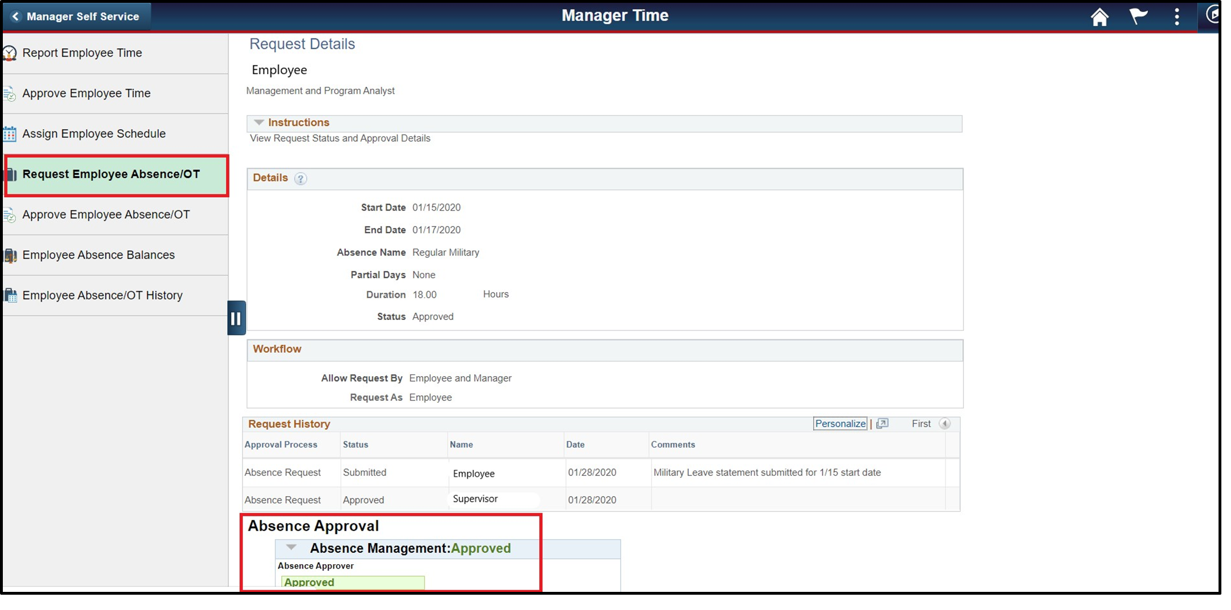
Task: Click the help icon beside Details
Action: click(x=301, y=178)
